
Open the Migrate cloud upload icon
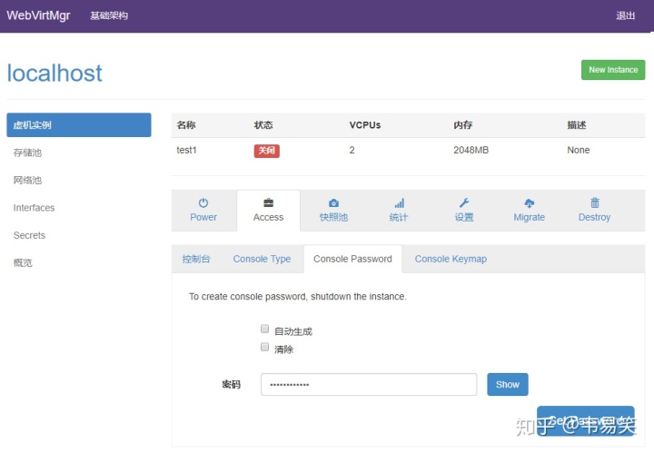click(x=529, y=203)
